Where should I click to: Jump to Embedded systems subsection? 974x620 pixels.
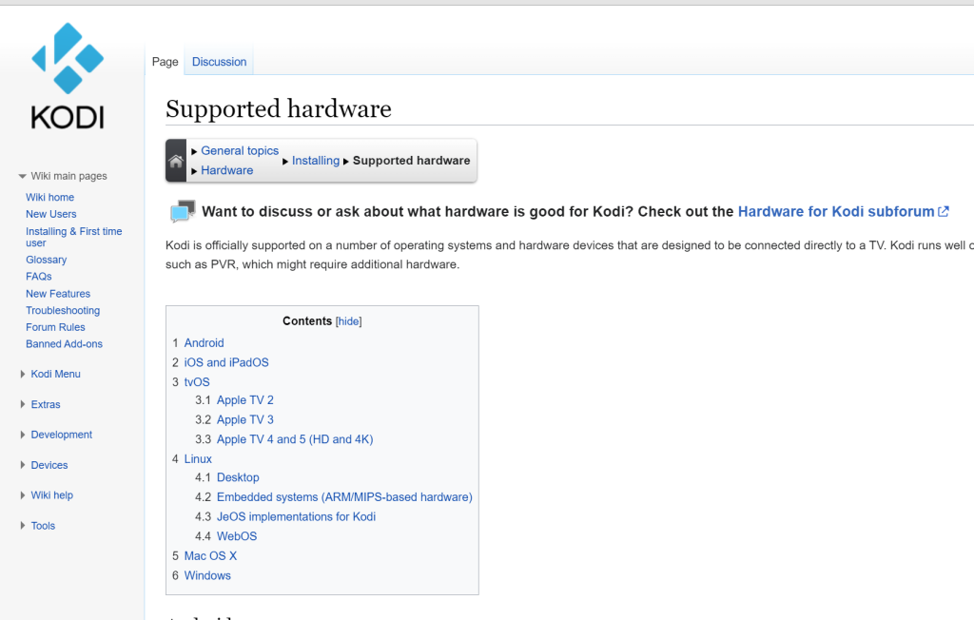pyautogui.click(x=344, y=497)
